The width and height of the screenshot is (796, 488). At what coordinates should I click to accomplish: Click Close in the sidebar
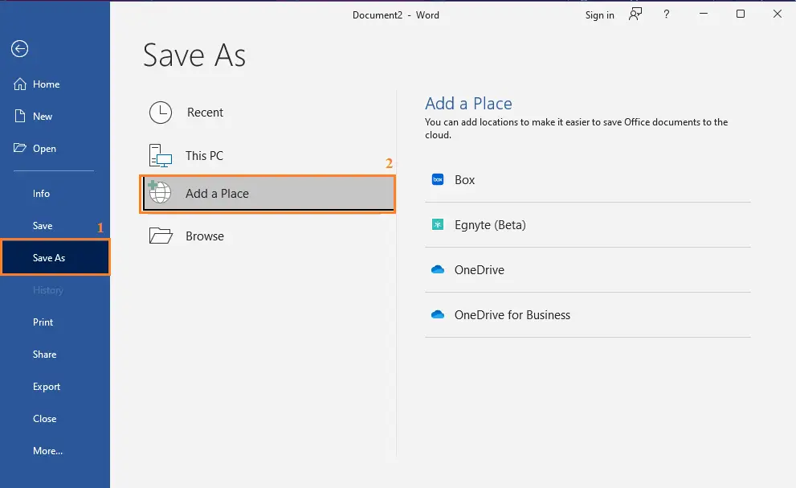pos(55,418)
